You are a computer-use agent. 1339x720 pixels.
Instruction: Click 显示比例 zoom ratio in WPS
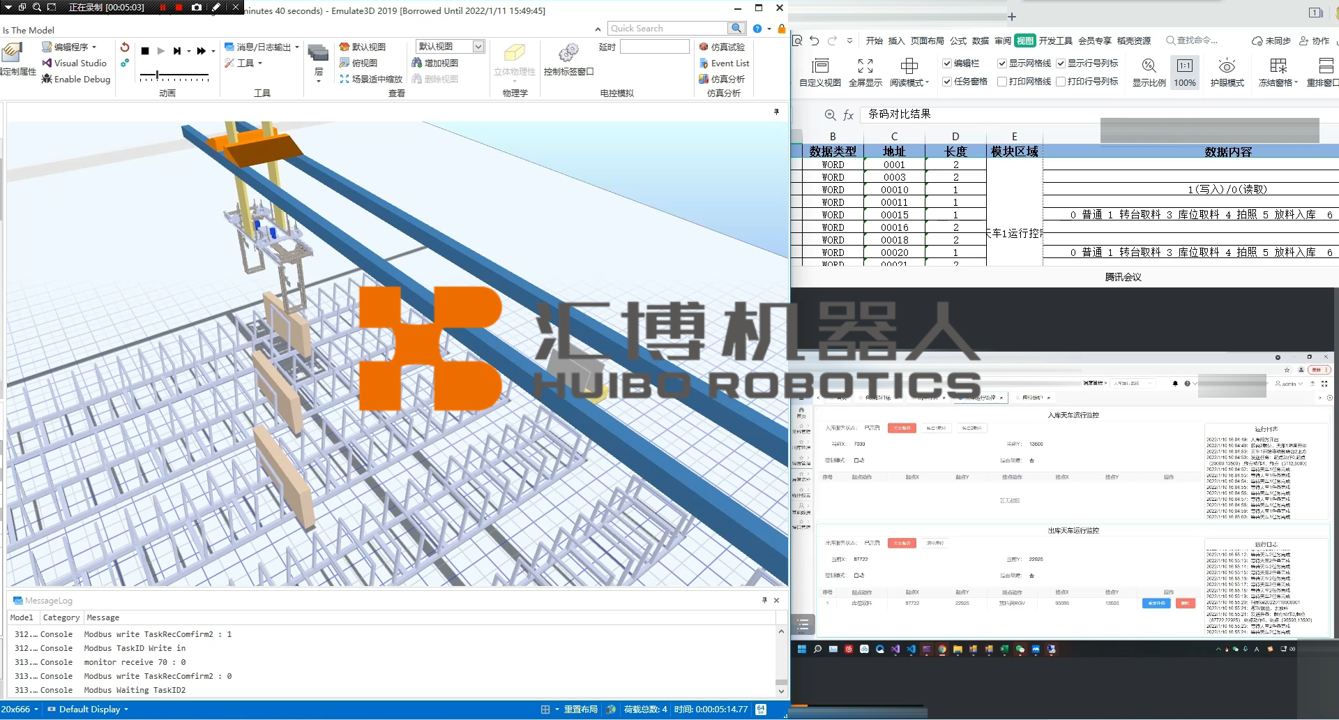coord(1149,72)
